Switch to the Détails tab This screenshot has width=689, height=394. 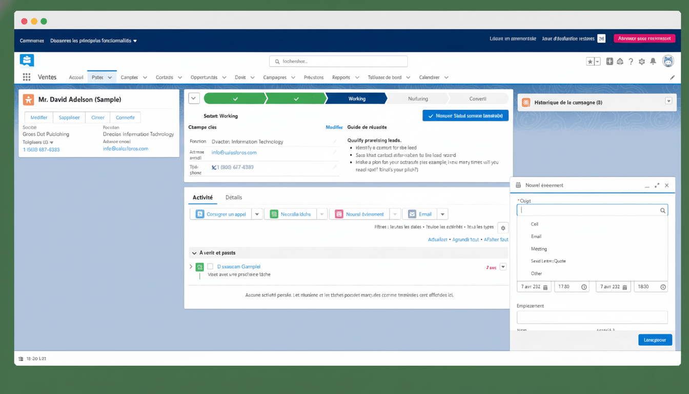click(x=234, y=197)
